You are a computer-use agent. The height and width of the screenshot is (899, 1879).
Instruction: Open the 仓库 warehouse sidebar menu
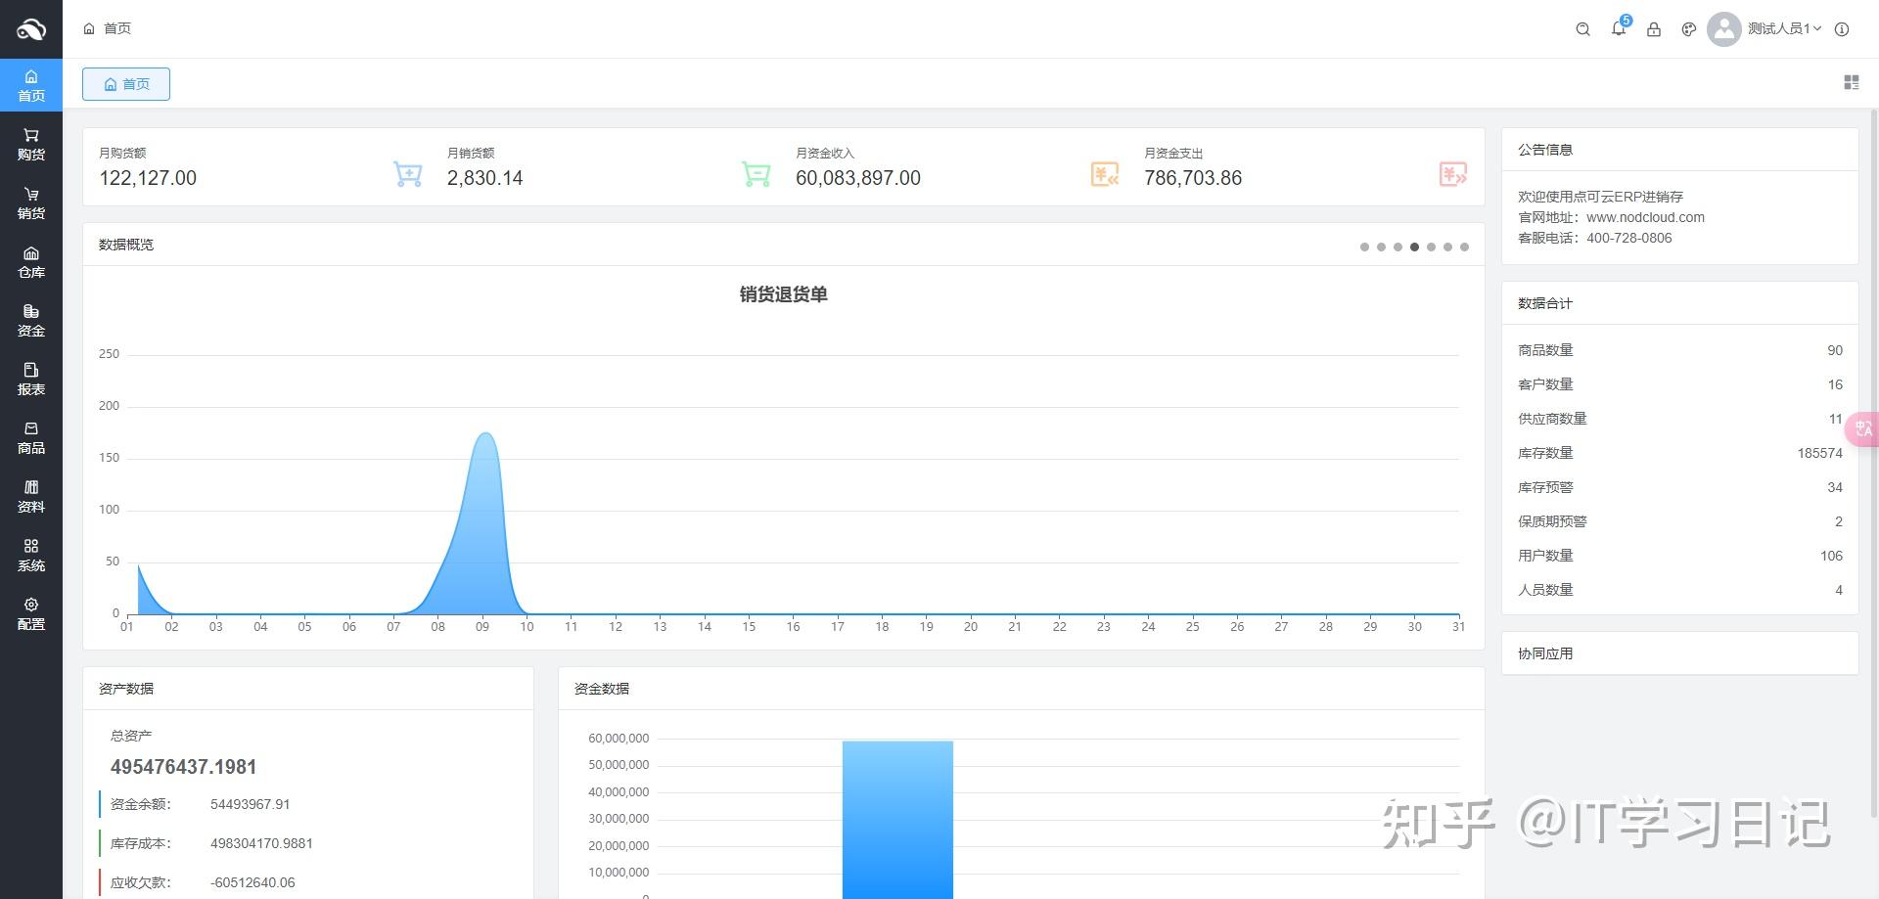(x=31, y=262)
